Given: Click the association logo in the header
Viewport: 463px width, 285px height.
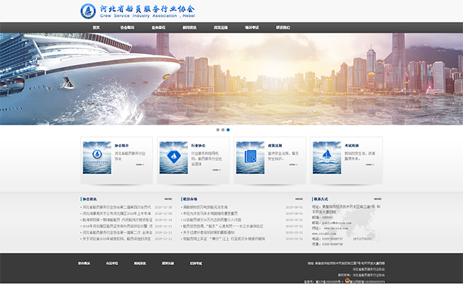Looking at the screenshot, I should (x=88, y=10).
